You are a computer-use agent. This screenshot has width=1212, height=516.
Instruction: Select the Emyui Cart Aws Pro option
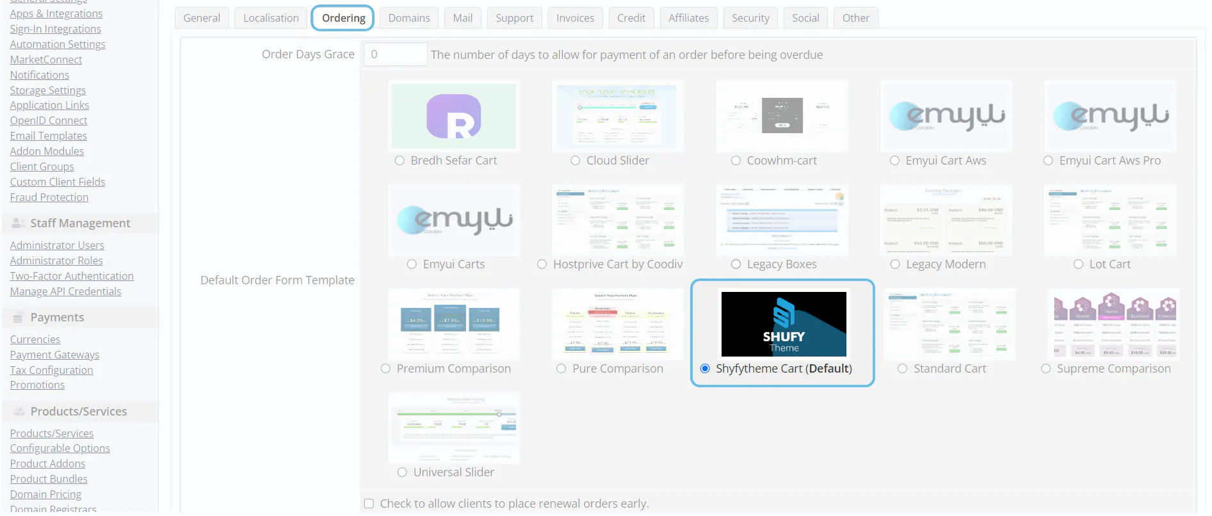tap(1048, 161)
